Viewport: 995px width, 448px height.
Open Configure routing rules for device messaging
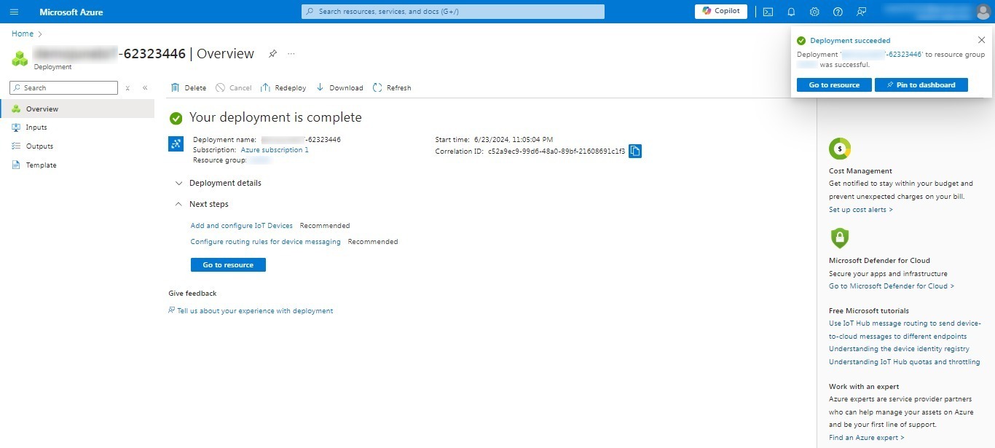coord(266,242)
